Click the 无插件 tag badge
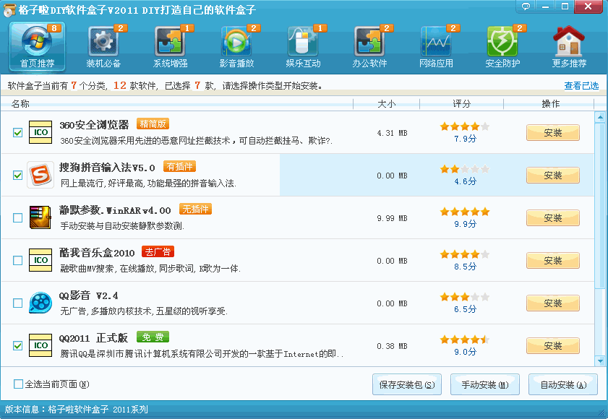608x419 pixels. tap(195, 209)
